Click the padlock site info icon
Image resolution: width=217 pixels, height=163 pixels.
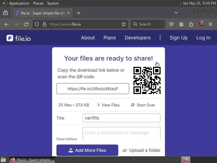[44, 24]
